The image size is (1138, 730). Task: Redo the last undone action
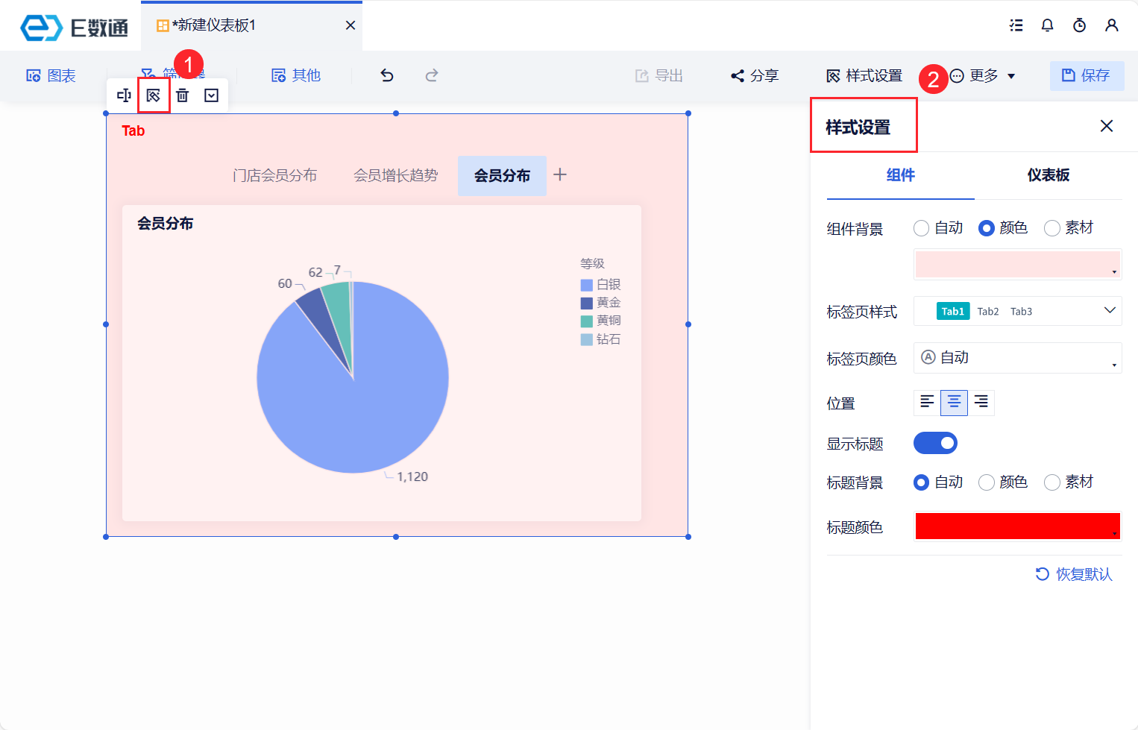pyautogui.click(x=432, y=75)
